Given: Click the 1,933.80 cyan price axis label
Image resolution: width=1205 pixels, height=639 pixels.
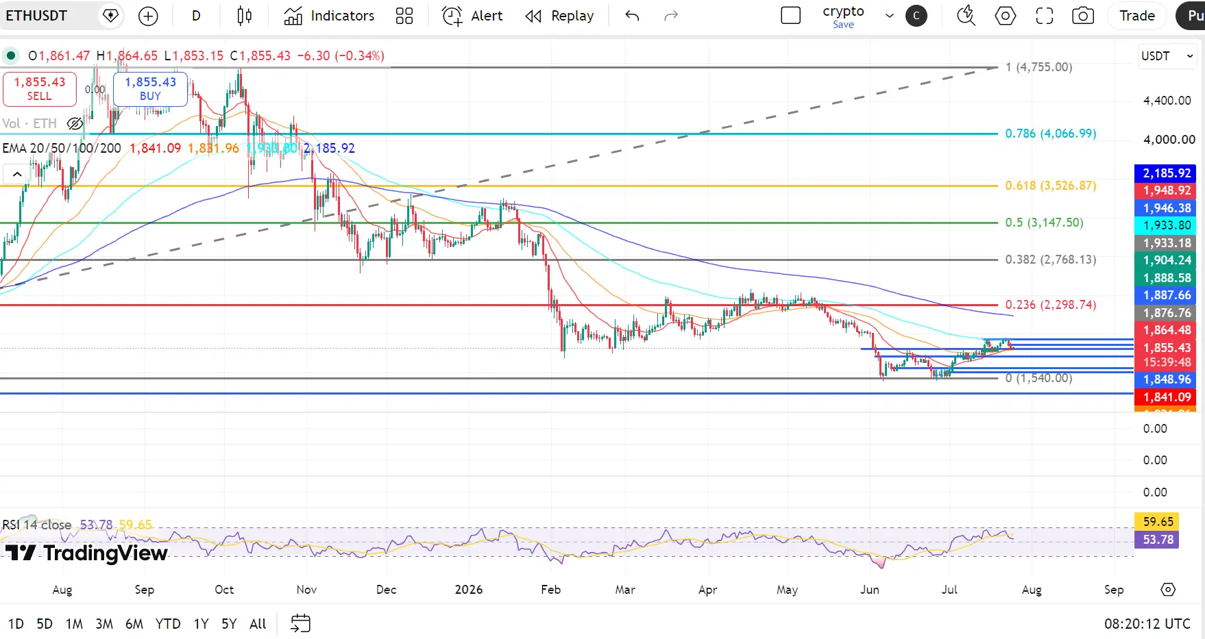Looking at the screenshot, I should [x=1166, y=225].
